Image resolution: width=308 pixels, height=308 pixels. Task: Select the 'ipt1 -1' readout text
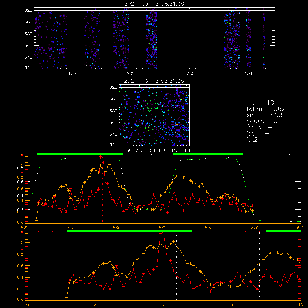click(259, 134)
